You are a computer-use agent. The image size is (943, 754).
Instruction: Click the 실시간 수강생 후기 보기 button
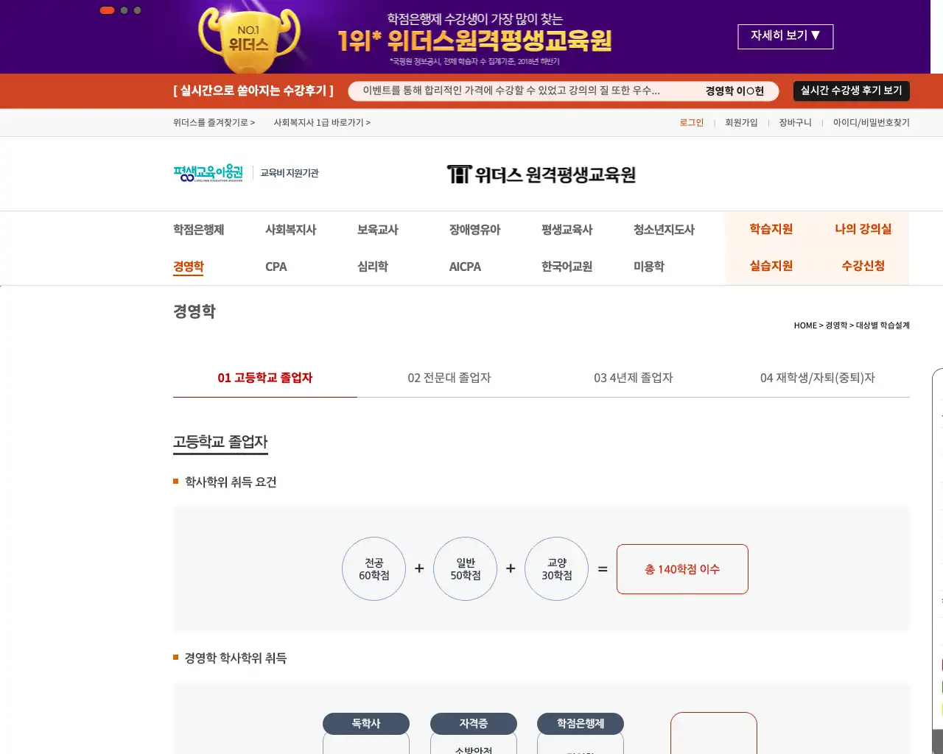tap(851, 91)
